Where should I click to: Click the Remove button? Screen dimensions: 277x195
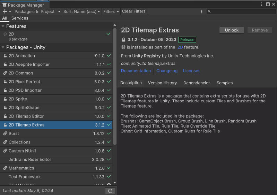tap(260, 30)
